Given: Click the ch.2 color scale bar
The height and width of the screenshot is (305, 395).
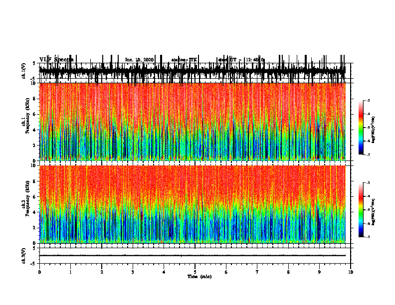Looking at the screenshot, I should (x=361, y=210).
